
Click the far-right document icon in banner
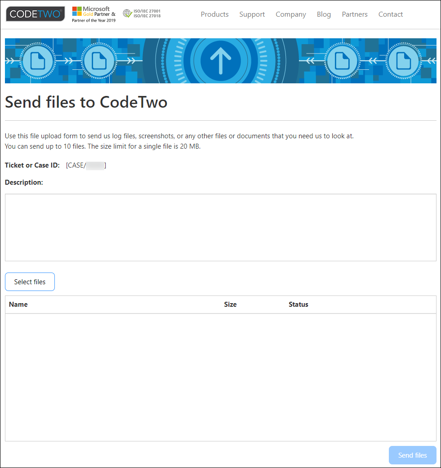[x=403, y=61]
